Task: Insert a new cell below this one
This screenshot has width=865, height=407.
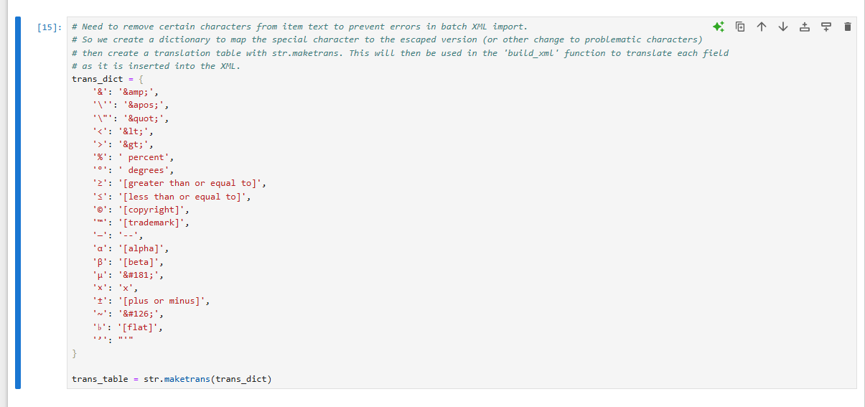Action: pos(826,27)
